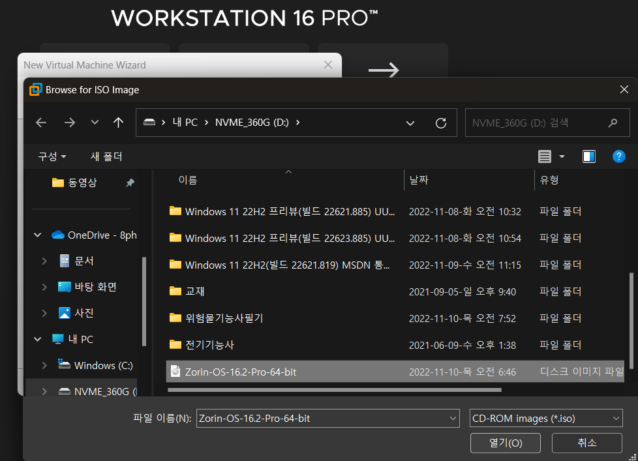Go up one folder level
Screen dimensions: 638x461
pyautogui.click(x=119, y=123)
